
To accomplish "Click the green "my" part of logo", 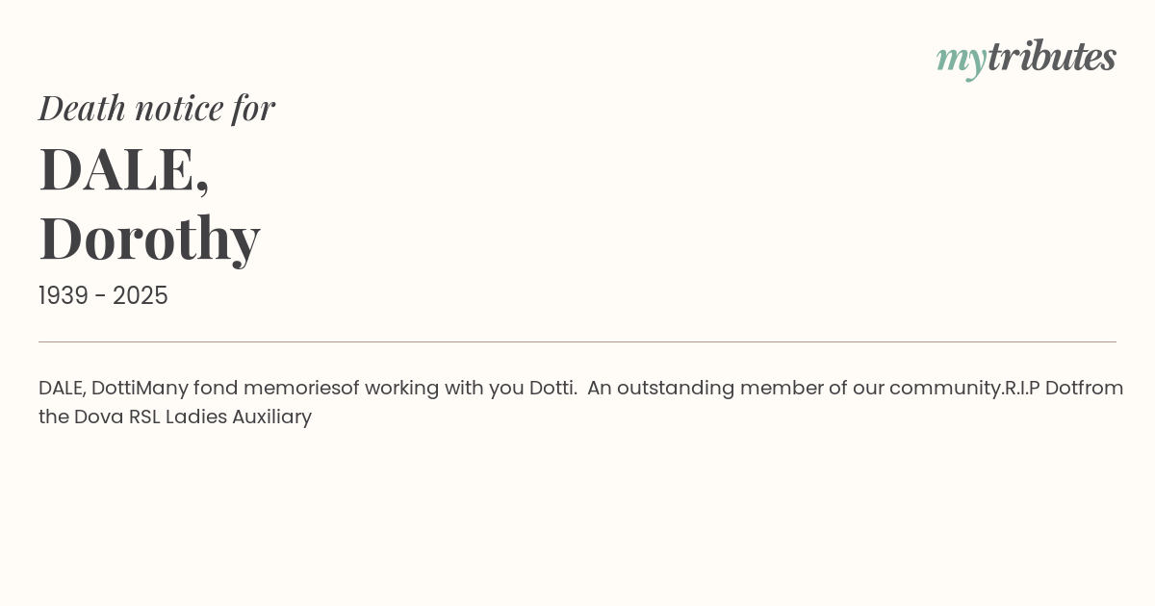I will (x=961, y=62).
